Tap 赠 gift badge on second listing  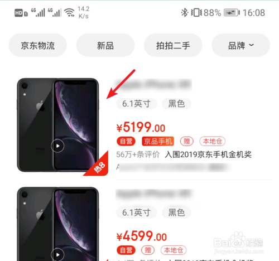[148, 250]
